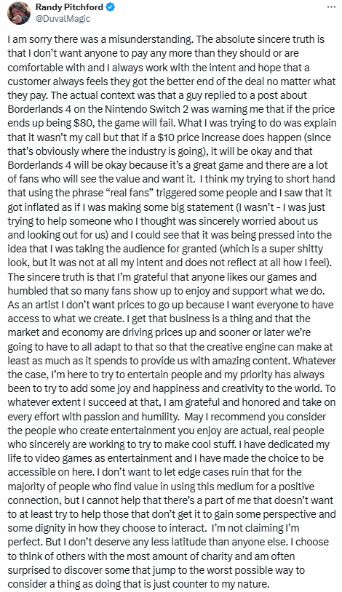
Task: Click the words "May I recommend"
Action: pyautogui.click(x=225, y=417)
